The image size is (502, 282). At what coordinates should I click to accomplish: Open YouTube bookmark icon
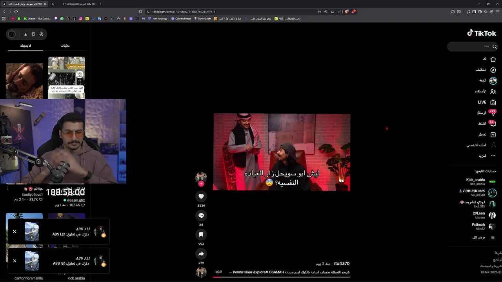(x=13, y=18)
